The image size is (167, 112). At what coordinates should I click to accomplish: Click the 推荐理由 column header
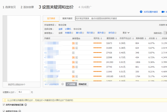click(x=76, y=38)
